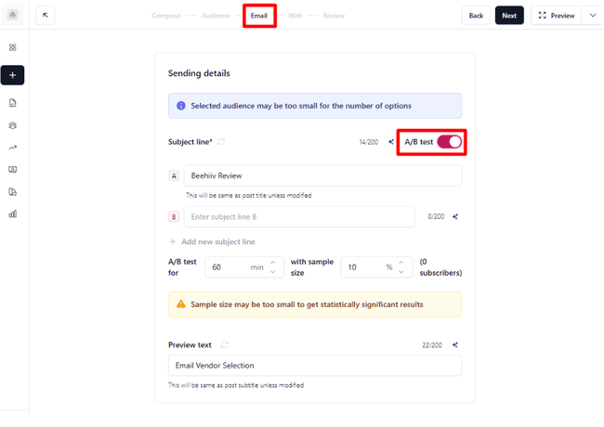Open the posts document icon in sidebar

click(x=13, y=103)
